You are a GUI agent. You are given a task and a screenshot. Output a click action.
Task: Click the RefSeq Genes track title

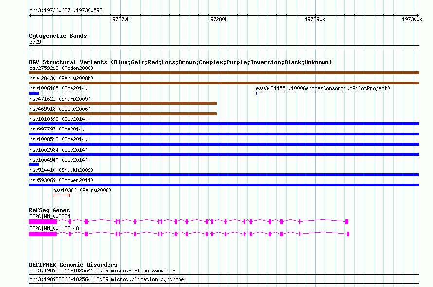coord(49,210)
